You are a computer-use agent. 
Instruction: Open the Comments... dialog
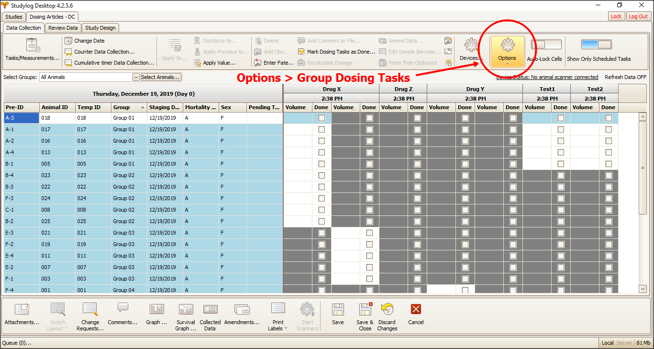[x=123, y=315]
